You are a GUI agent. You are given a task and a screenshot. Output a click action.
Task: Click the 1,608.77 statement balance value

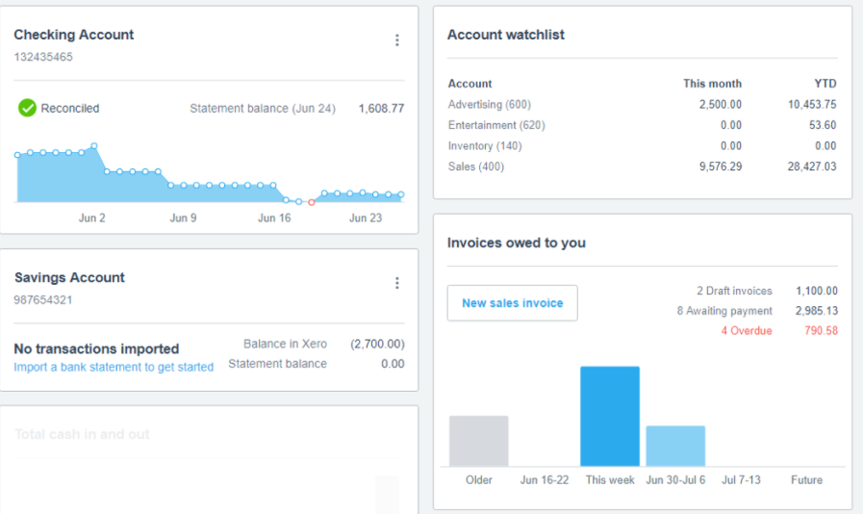pyautogui.click(x=381, y=109)
